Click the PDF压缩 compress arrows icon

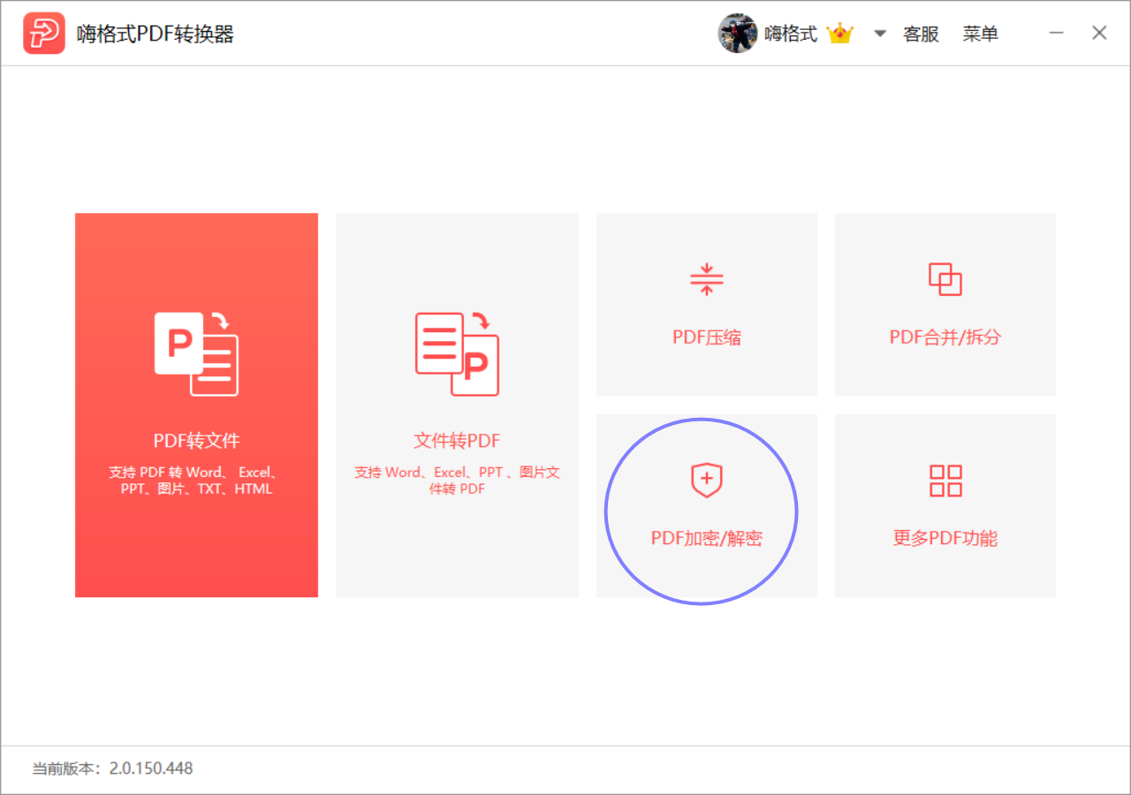tap(707, 279)
